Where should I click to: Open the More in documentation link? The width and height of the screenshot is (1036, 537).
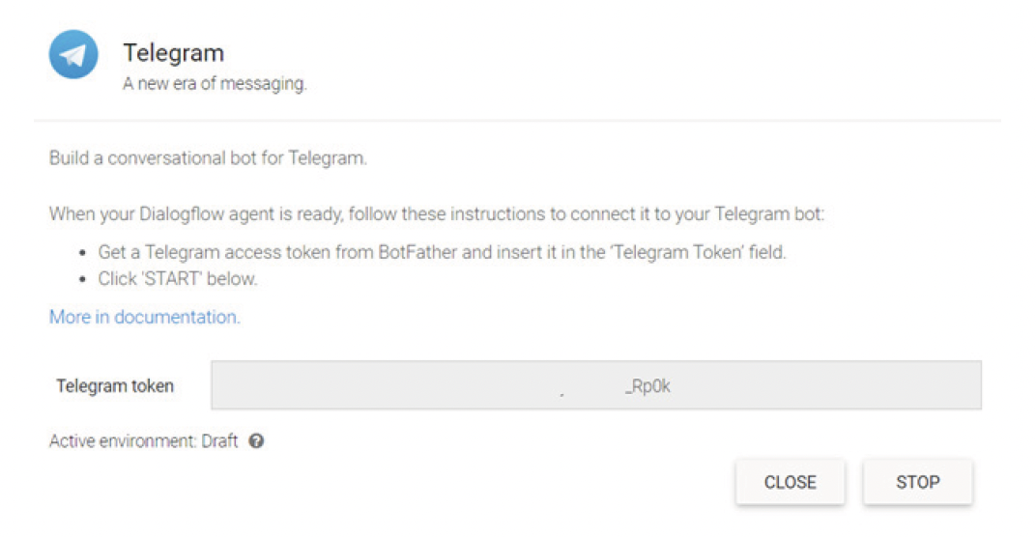(144, 317)
